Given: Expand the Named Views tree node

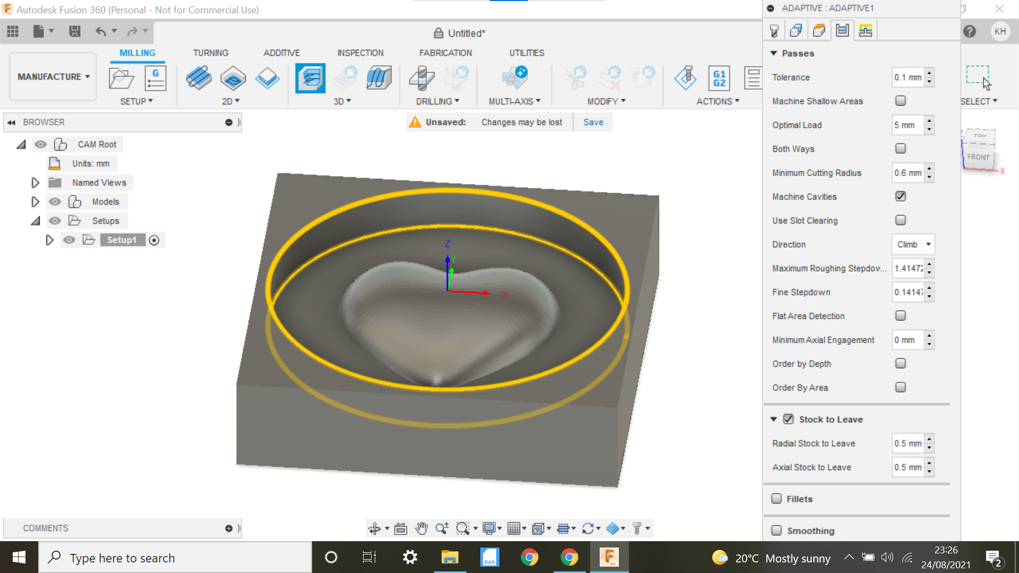Looking at the screenshot, I should (x=35, y=183).
